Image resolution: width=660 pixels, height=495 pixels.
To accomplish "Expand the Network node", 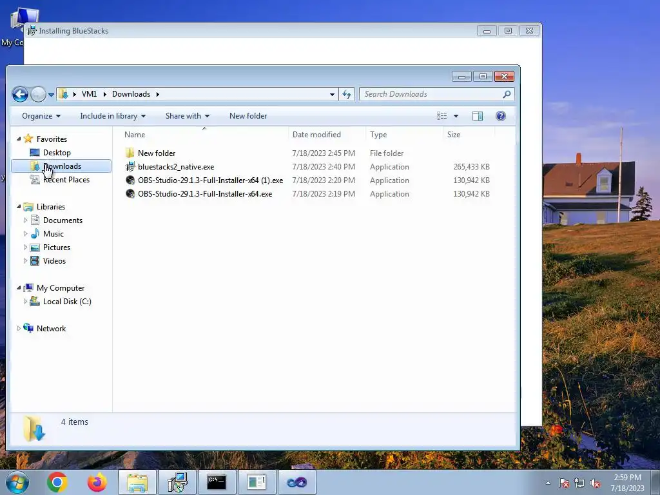I will pos(19,328).
